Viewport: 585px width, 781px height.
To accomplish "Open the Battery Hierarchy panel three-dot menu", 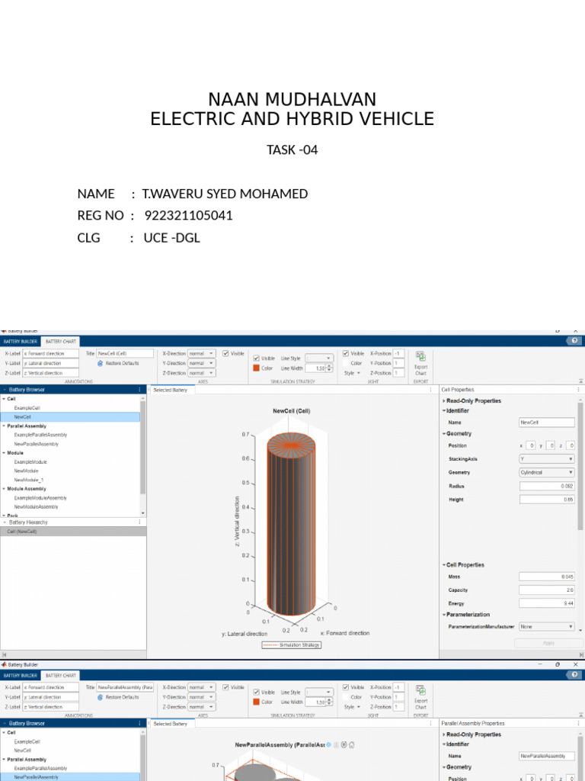I will (x=139, y=522).
